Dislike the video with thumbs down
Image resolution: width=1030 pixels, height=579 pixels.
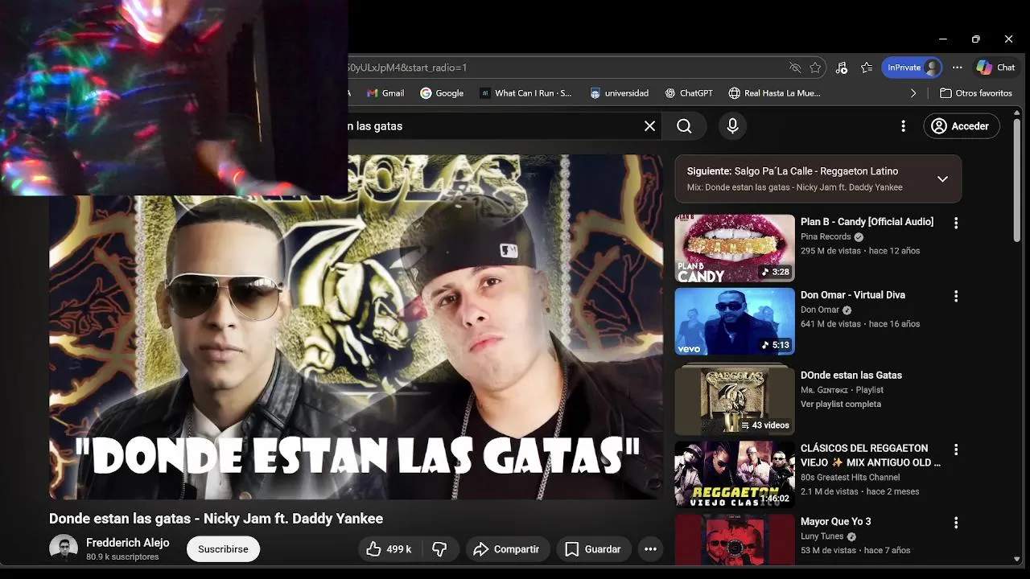pos(440,549)
